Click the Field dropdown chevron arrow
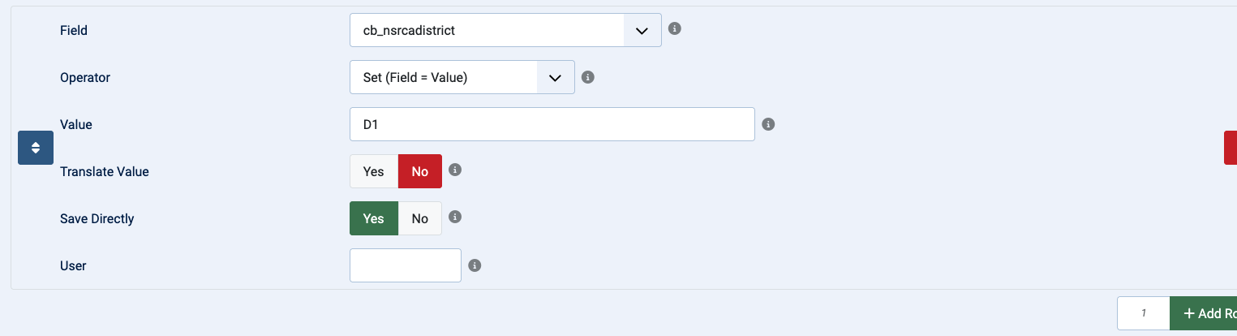This screenshot has width=1237, height=336. (642, 30)
